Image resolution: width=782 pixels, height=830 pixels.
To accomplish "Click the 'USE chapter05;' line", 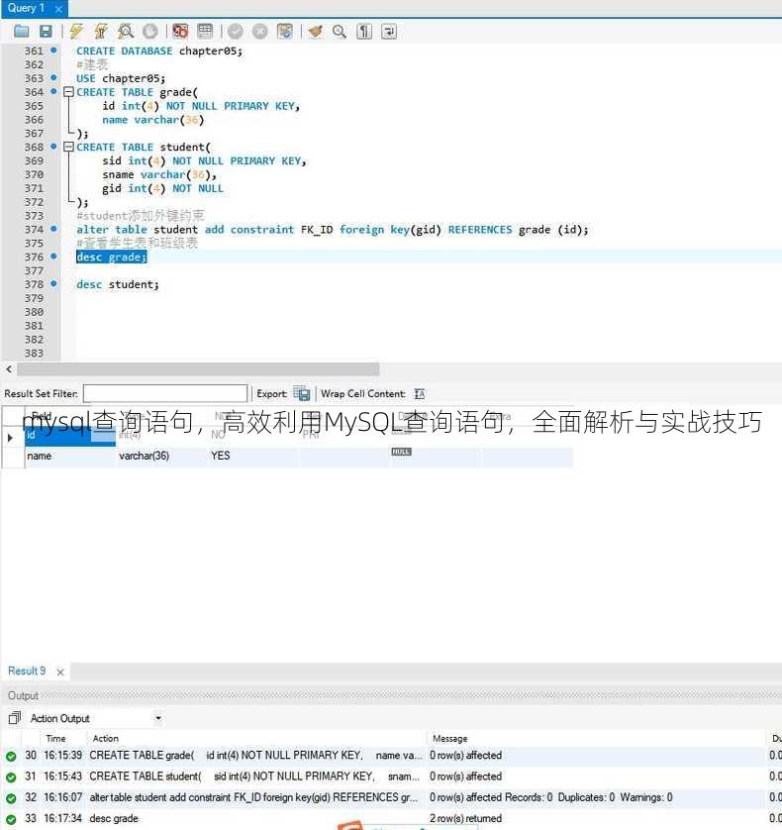I will (x=121, y=78).
